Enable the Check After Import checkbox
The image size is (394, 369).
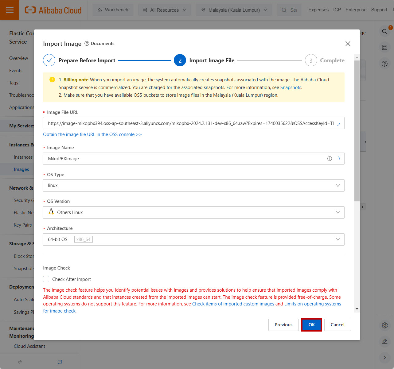[x=46, y=279]
